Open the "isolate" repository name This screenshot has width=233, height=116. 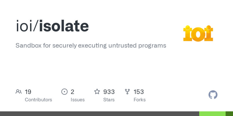click(x=64, y=27)
